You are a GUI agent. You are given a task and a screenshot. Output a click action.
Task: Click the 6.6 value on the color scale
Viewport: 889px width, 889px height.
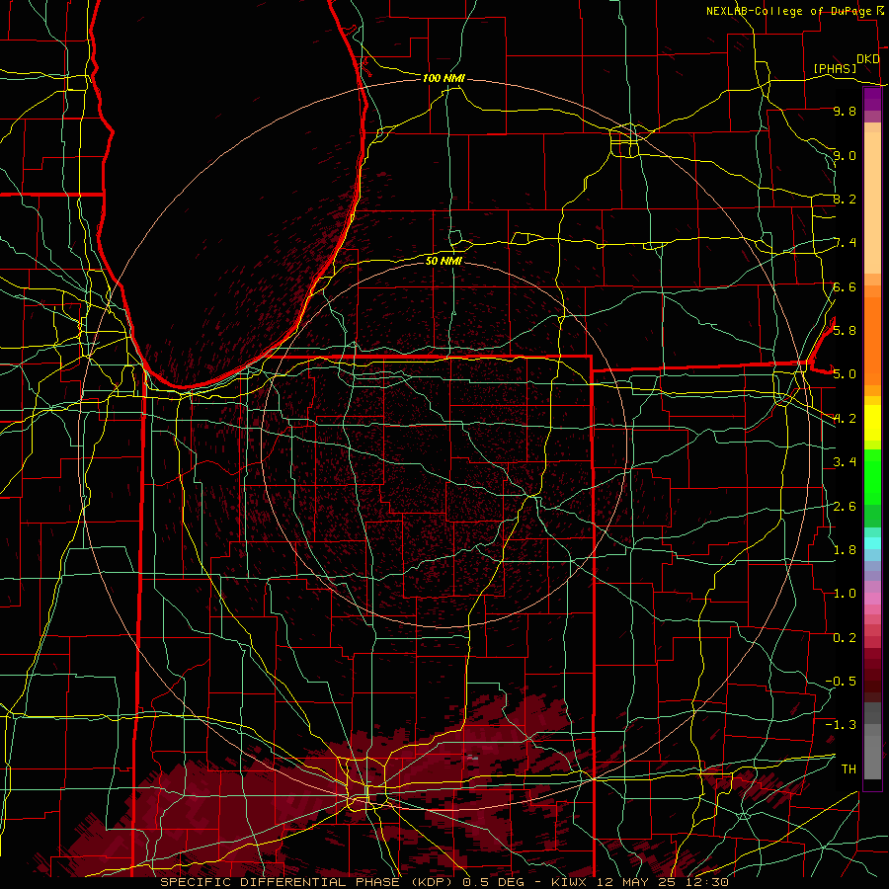(845, 286)
